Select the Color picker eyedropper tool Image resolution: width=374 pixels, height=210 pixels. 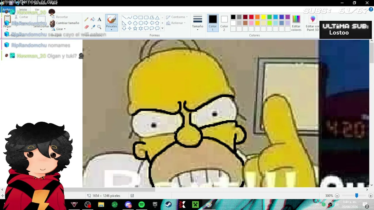pos(93,27)
